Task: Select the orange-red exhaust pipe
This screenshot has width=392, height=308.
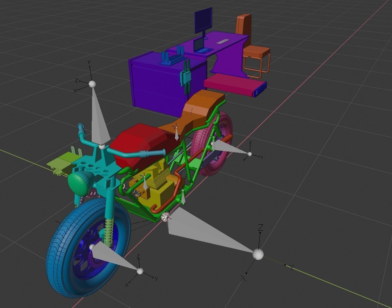Action: tap(179, 179)
